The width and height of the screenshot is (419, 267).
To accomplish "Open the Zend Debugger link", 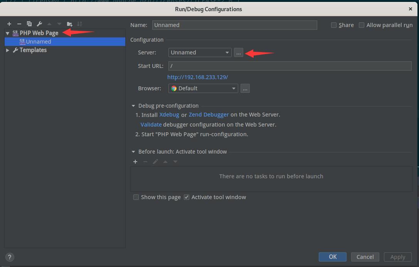I will [x=209, y=115].
